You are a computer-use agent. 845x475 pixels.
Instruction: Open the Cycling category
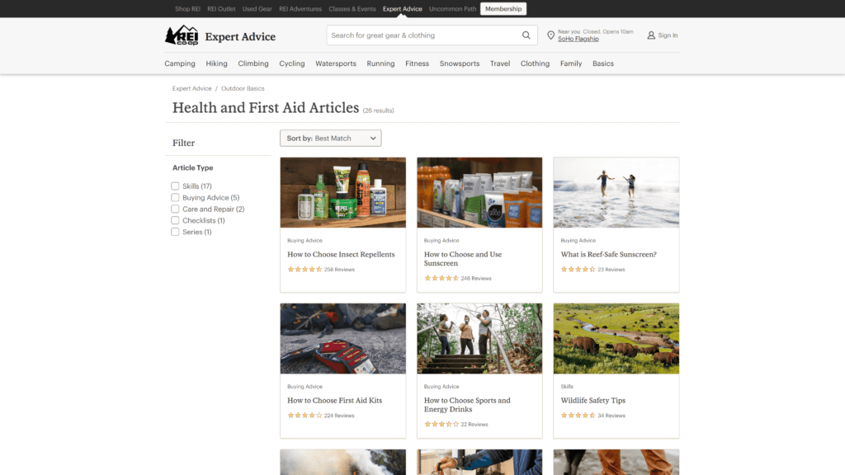pyautogui.click(x=292, y=63)
